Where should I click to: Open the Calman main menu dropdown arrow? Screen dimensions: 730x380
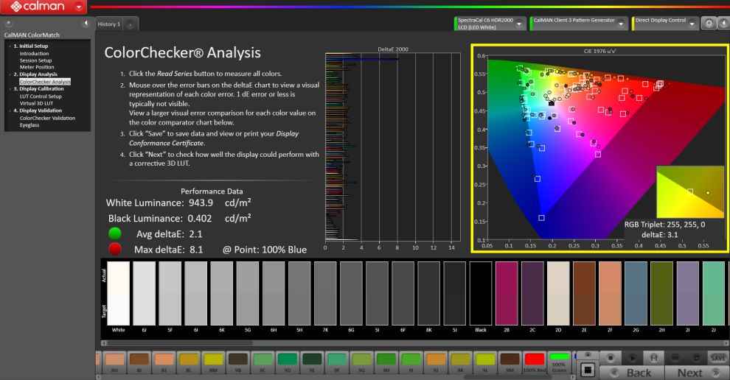[79, 7]
